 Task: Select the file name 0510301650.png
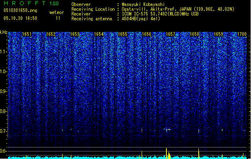tap(20, 10)
